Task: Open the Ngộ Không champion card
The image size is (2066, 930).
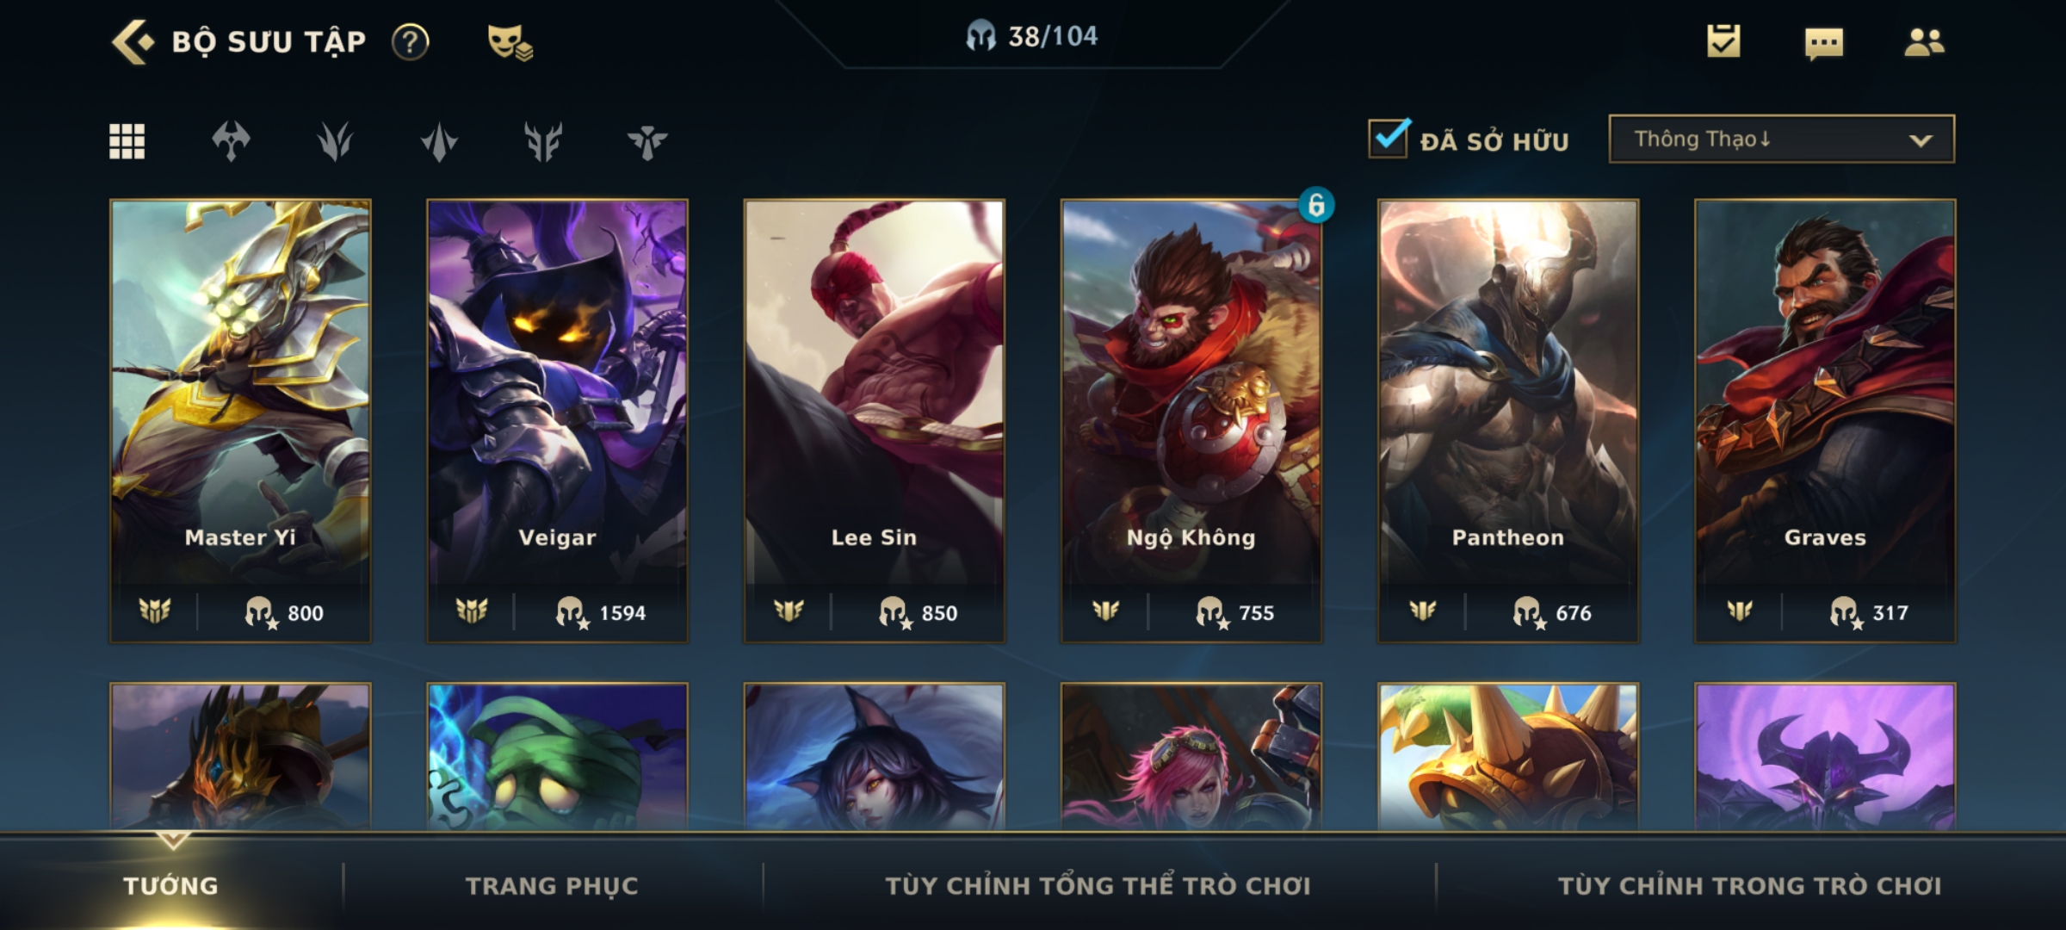Action: 1191,421
